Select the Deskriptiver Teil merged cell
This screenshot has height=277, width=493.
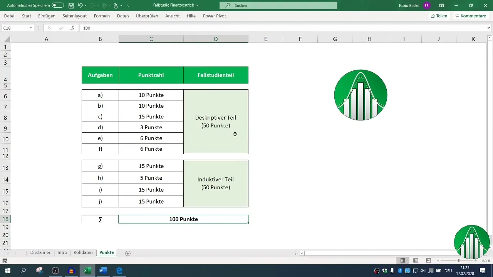pos(216,122)
